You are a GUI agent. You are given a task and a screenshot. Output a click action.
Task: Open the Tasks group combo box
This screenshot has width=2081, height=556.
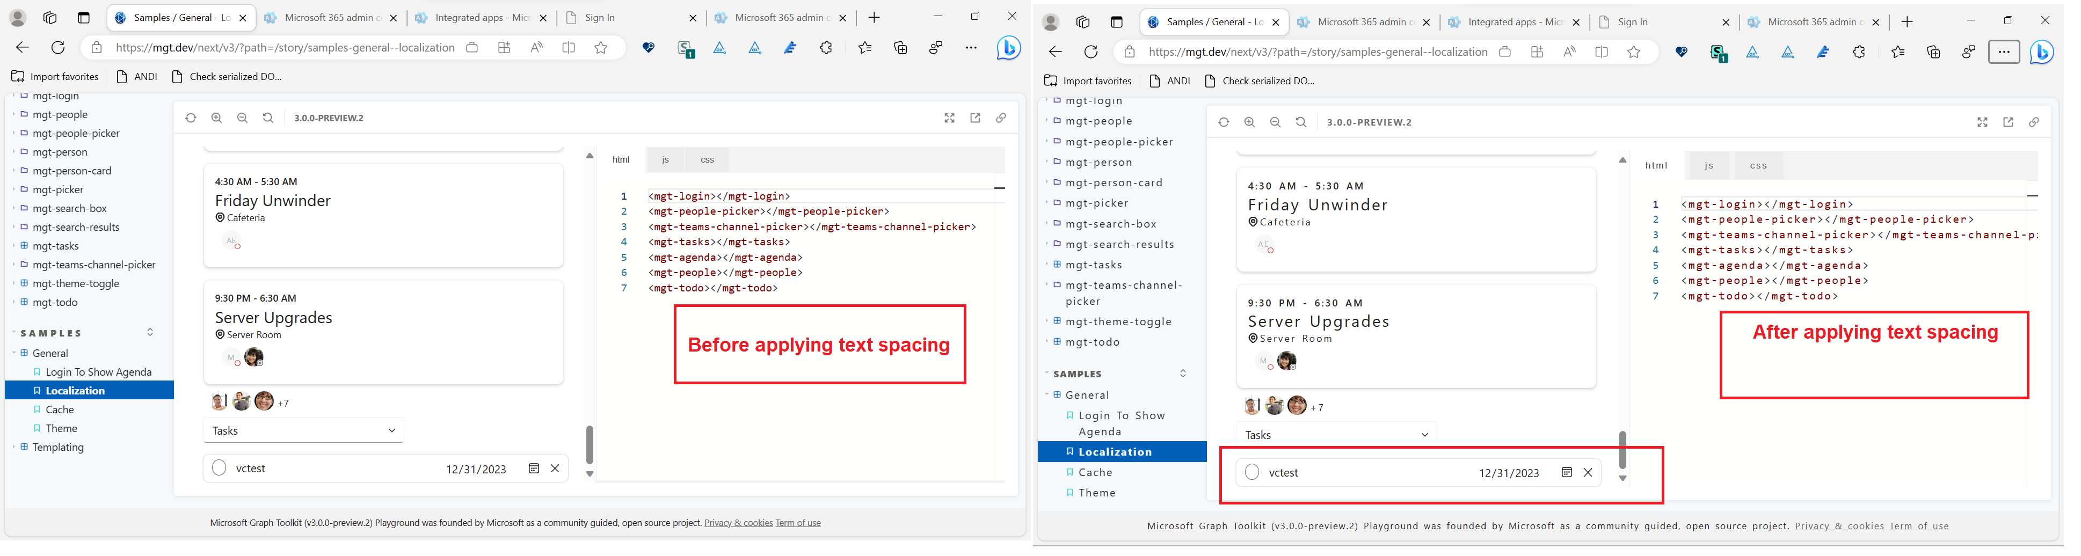coord(303,430)
